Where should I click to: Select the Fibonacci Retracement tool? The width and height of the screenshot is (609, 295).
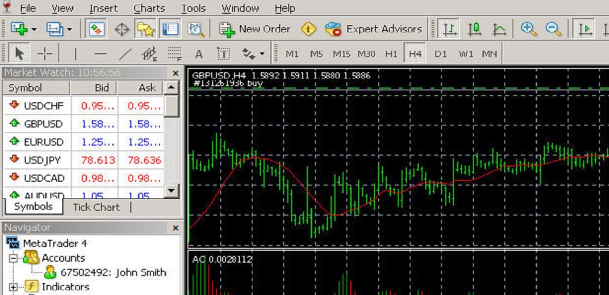point(175,54)
